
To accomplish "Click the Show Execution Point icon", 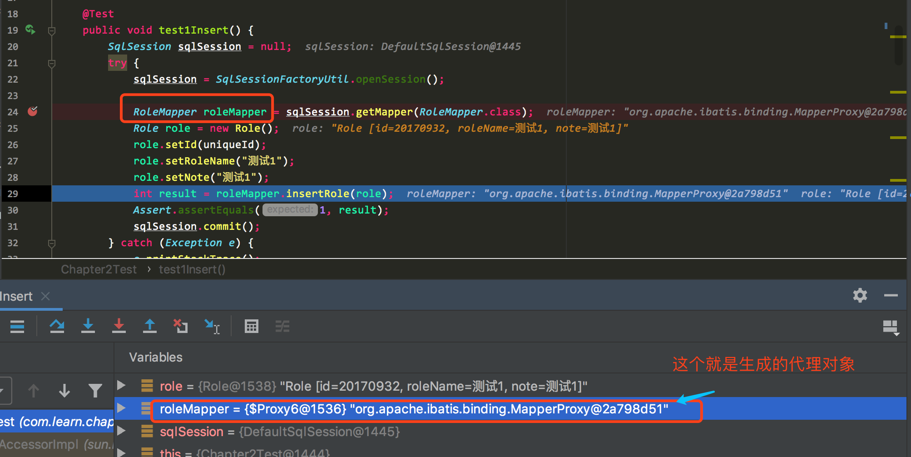I will 17,326.
